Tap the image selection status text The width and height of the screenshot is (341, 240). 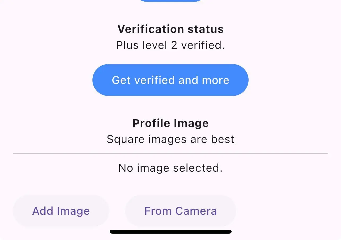tap(170, 168)
